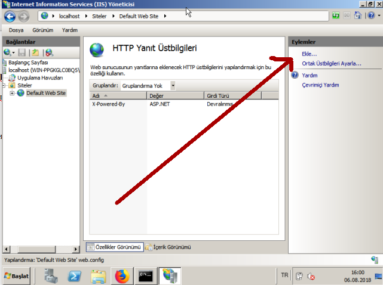Open help via top-right question mark icon
Viewport: 383px width, 285px height.
(371, 16)
